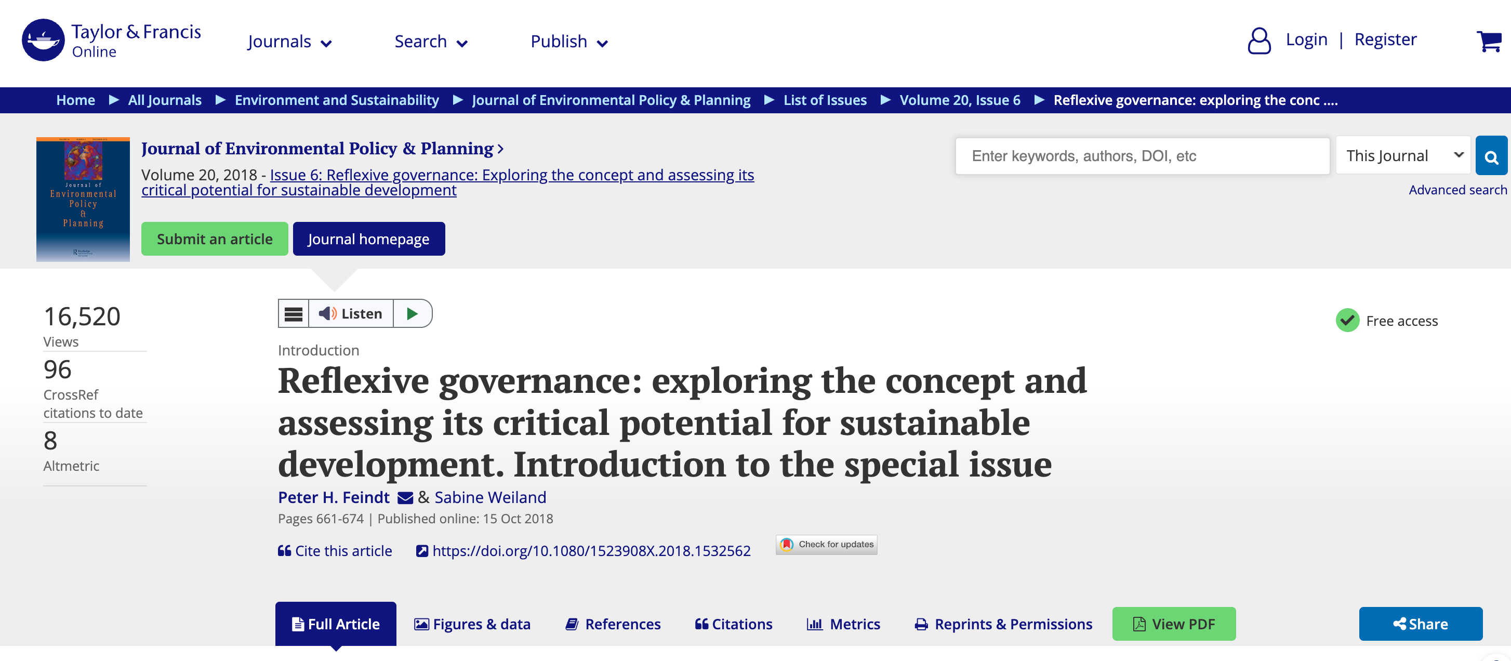The width and height of the screenshot is (1511, 661).
Task: Click the Listen speaker icon
Action: tap(327, 314)
